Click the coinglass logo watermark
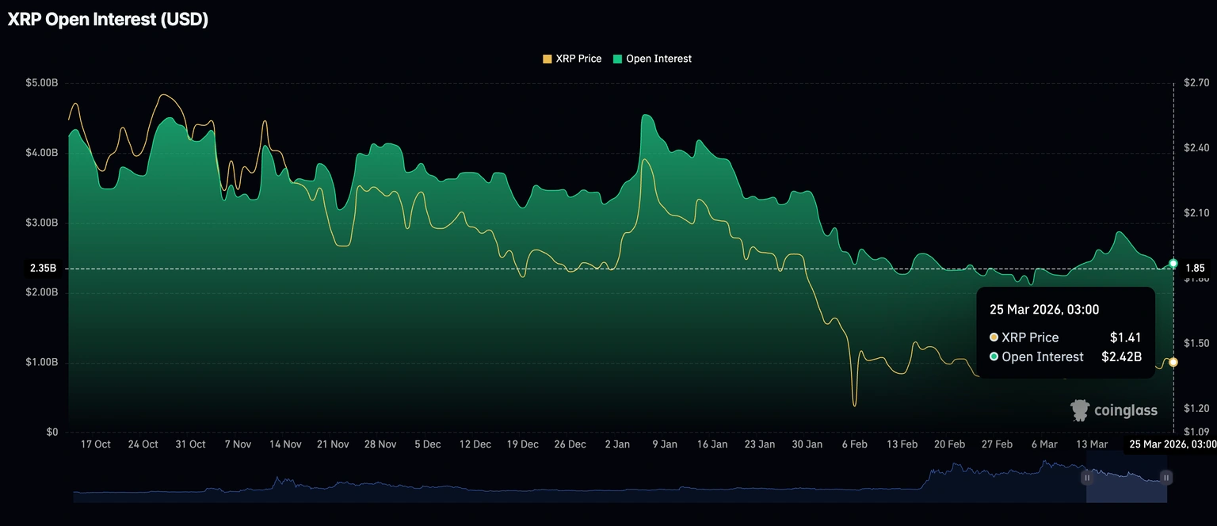1217x526 pixels. click(x=1113, y=410)
